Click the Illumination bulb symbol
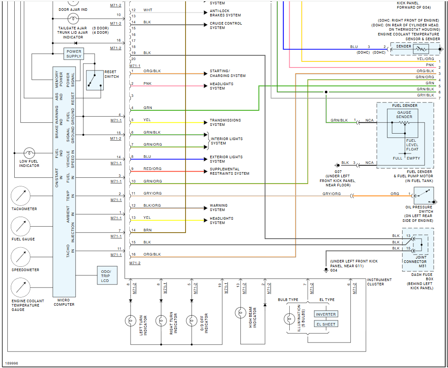This screenshot has width=448, height=368. click(x=289, y=319)
